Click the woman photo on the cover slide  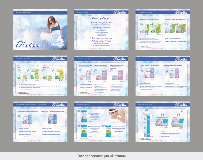(56, 31)
